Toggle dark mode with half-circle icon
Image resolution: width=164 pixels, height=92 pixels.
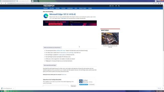[x=116, y=6]
